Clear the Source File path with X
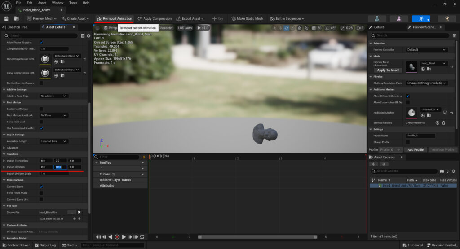Screen dimensions: 460x249 [80, 212]
